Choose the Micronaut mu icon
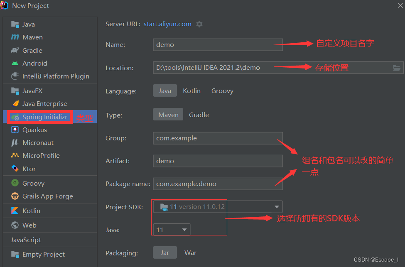405x267 pixels. tap(15, 142)
